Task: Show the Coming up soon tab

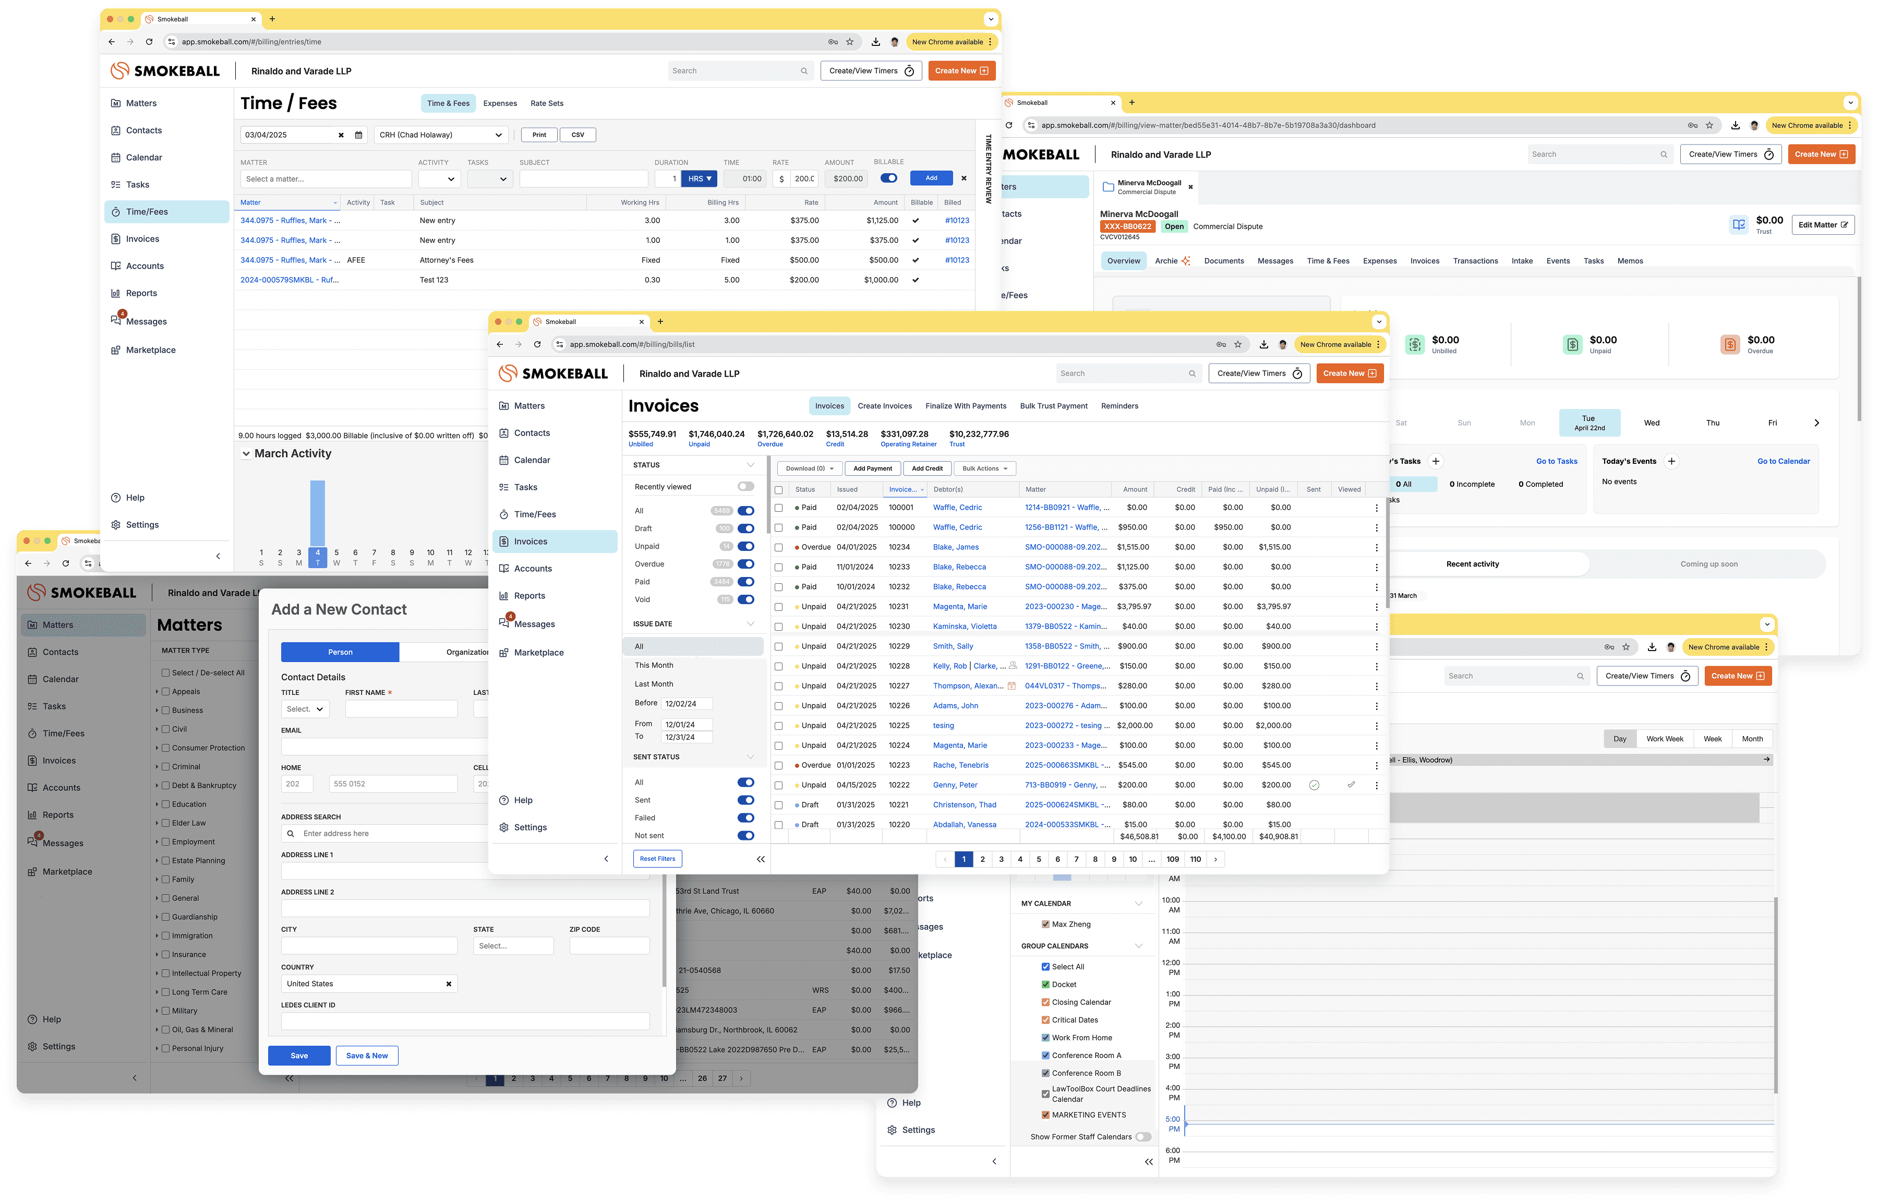Action: tap(1708, 563)
